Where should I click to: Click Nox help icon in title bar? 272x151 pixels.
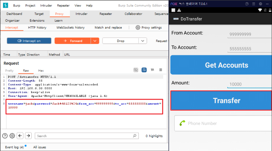coord(247,4)
